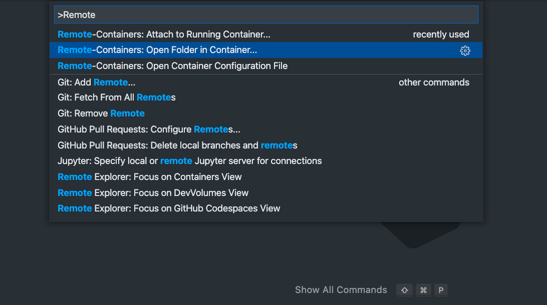Viewport: 547px width, 305px height.
Task: Choose Remote-Containers: Open Container Configuration File
Action: [266, 66]
